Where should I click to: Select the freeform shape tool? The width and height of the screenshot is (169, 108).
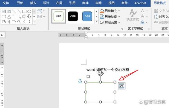(4, 22)
